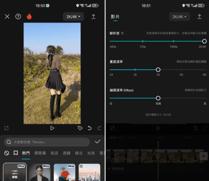The width and height of the screenshot is (209, 181).
Task: Tap the export icon on the 影片 settings screen
Action: coord(199,17)
